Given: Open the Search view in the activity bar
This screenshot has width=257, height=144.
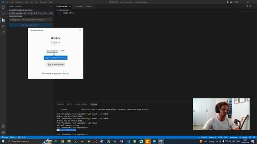Looking at the screenshot, I should tap(3, 14).
